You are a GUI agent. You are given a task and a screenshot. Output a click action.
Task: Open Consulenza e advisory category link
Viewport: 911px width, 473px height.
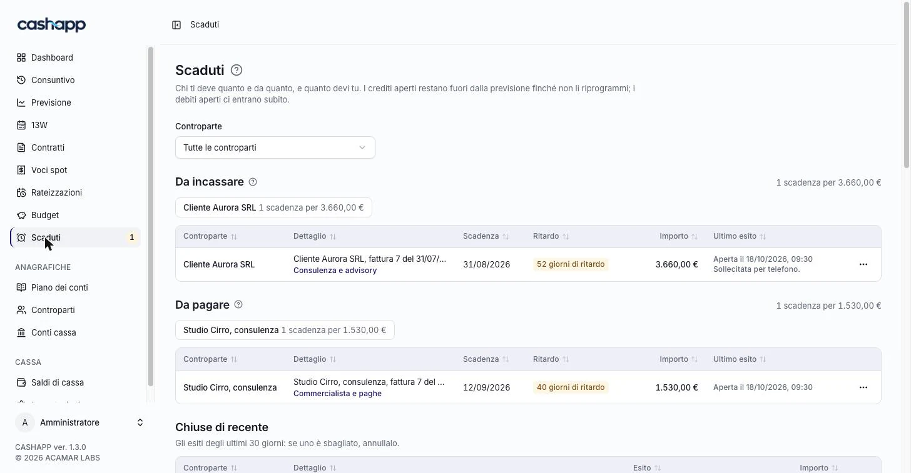point(335,271)
